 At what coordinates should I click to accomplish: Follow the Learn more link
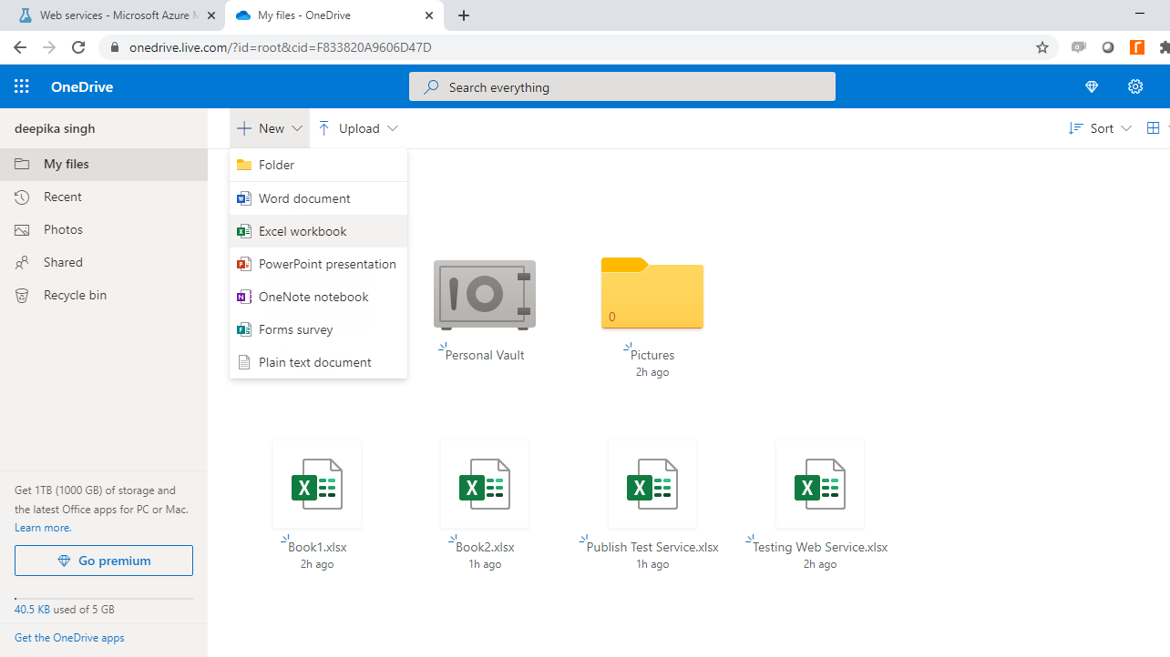click(43, 528)
